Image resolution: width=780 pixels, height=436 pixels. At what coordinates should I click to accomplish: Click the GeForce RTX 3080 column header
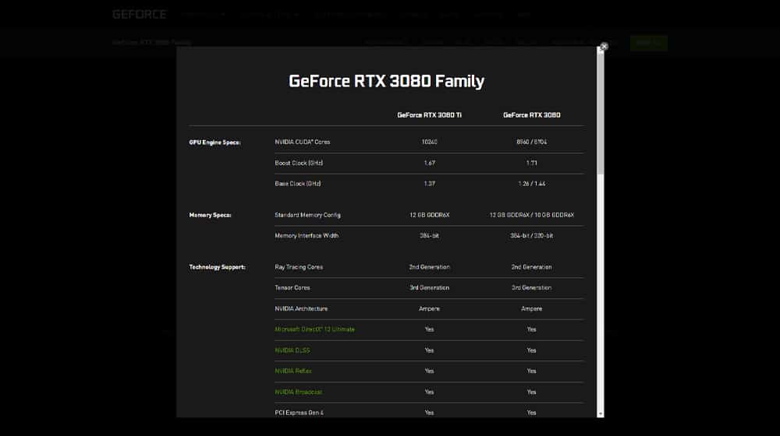click(x=532, y=114)
